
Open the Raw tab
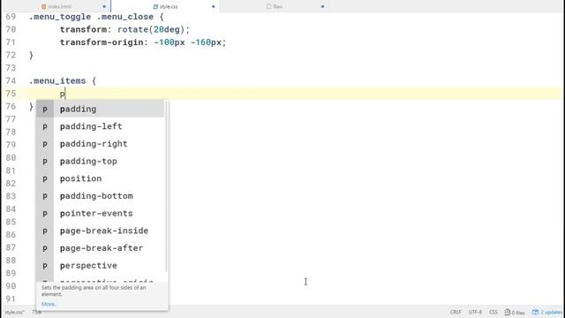pyautogui.click(x=275, y=6)
